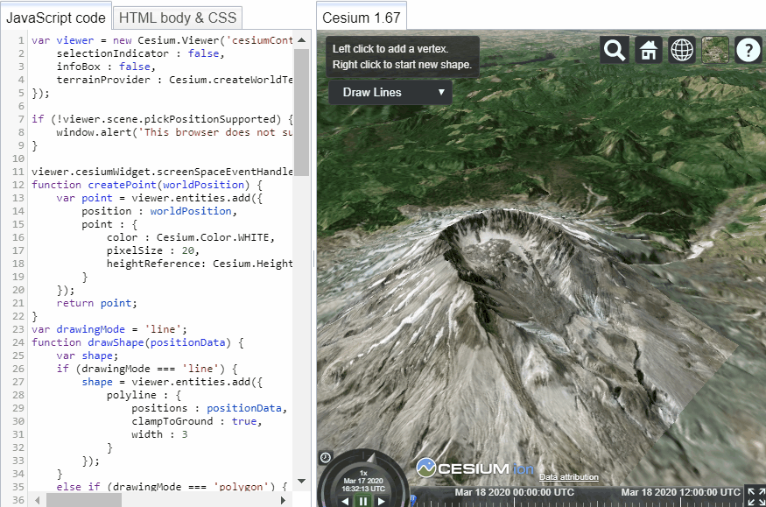Viewport: 766px width, 507px height.
Task: Click the 'pixelSize : 20' code line
Action: click(x=153, y=250)
